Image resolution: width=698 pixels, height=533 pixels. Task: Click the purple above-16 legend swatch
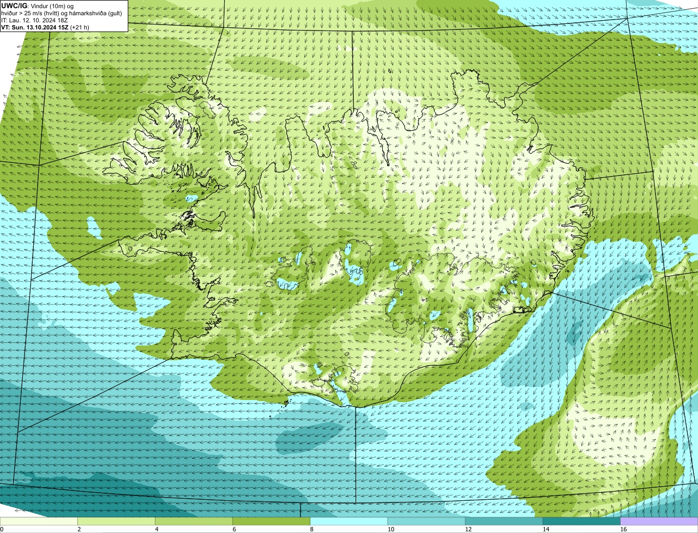[659, 521]
